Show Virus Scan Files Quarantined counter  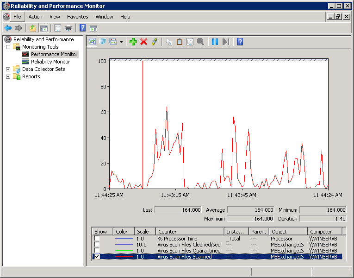coord(97,251)
